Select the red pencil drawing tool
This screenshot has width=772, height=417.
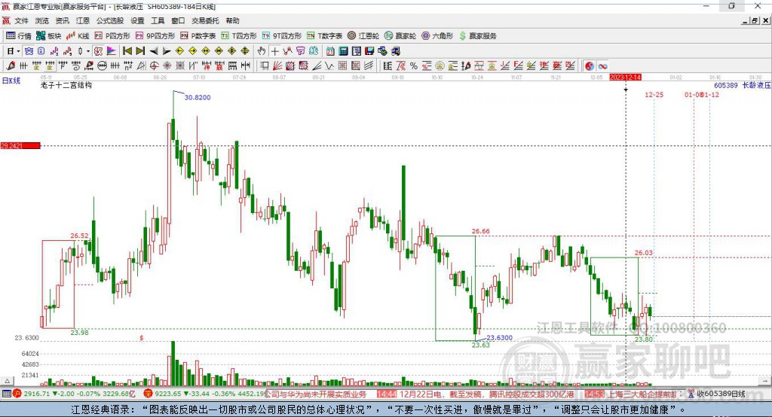point(11,66)
